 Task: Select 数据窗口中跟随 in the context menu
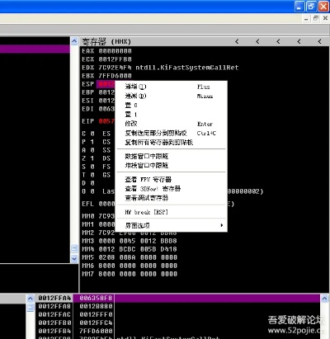[171, 156]
